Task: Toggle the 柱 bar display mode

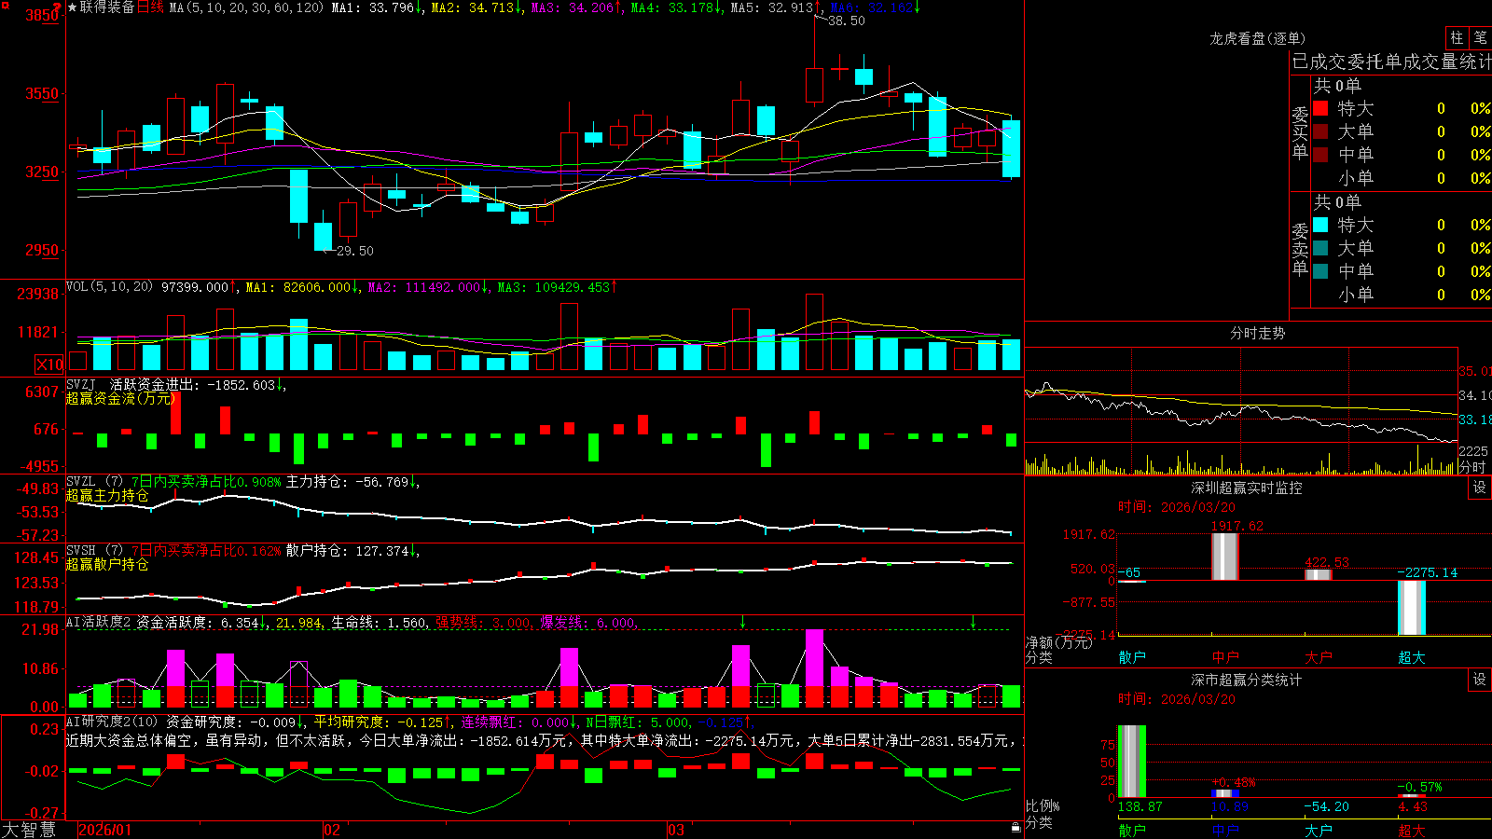Action: click(x=1457, y=37)
